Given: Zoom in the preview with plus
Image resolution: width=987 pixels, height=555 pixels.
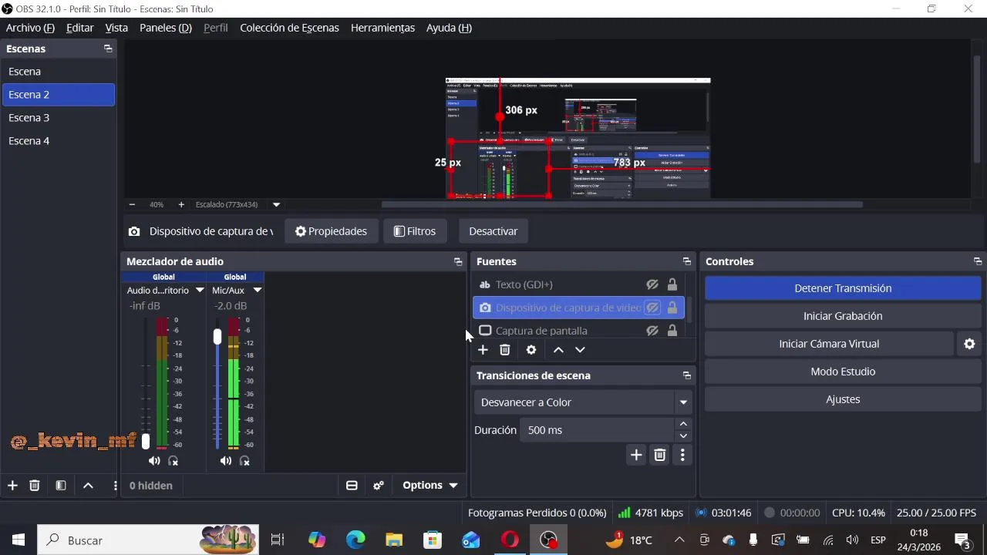Looking at the screenshot, I should (x=181, y=205).
